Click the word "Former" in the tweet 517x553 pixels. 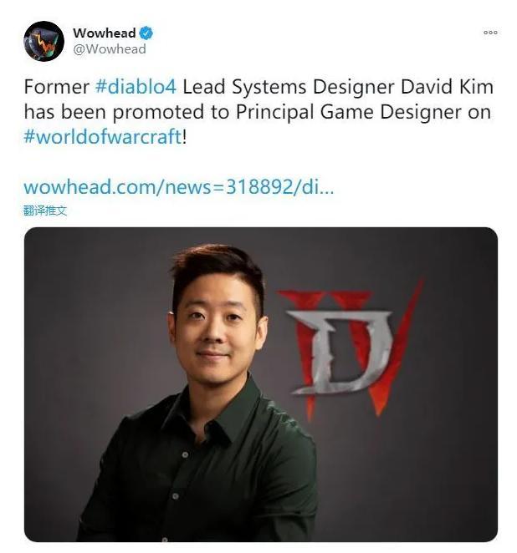pyautogui.click(x=57, y=87)
